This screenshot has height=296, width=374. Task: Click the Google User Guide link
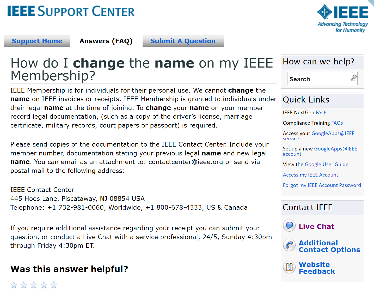point(326,164)
